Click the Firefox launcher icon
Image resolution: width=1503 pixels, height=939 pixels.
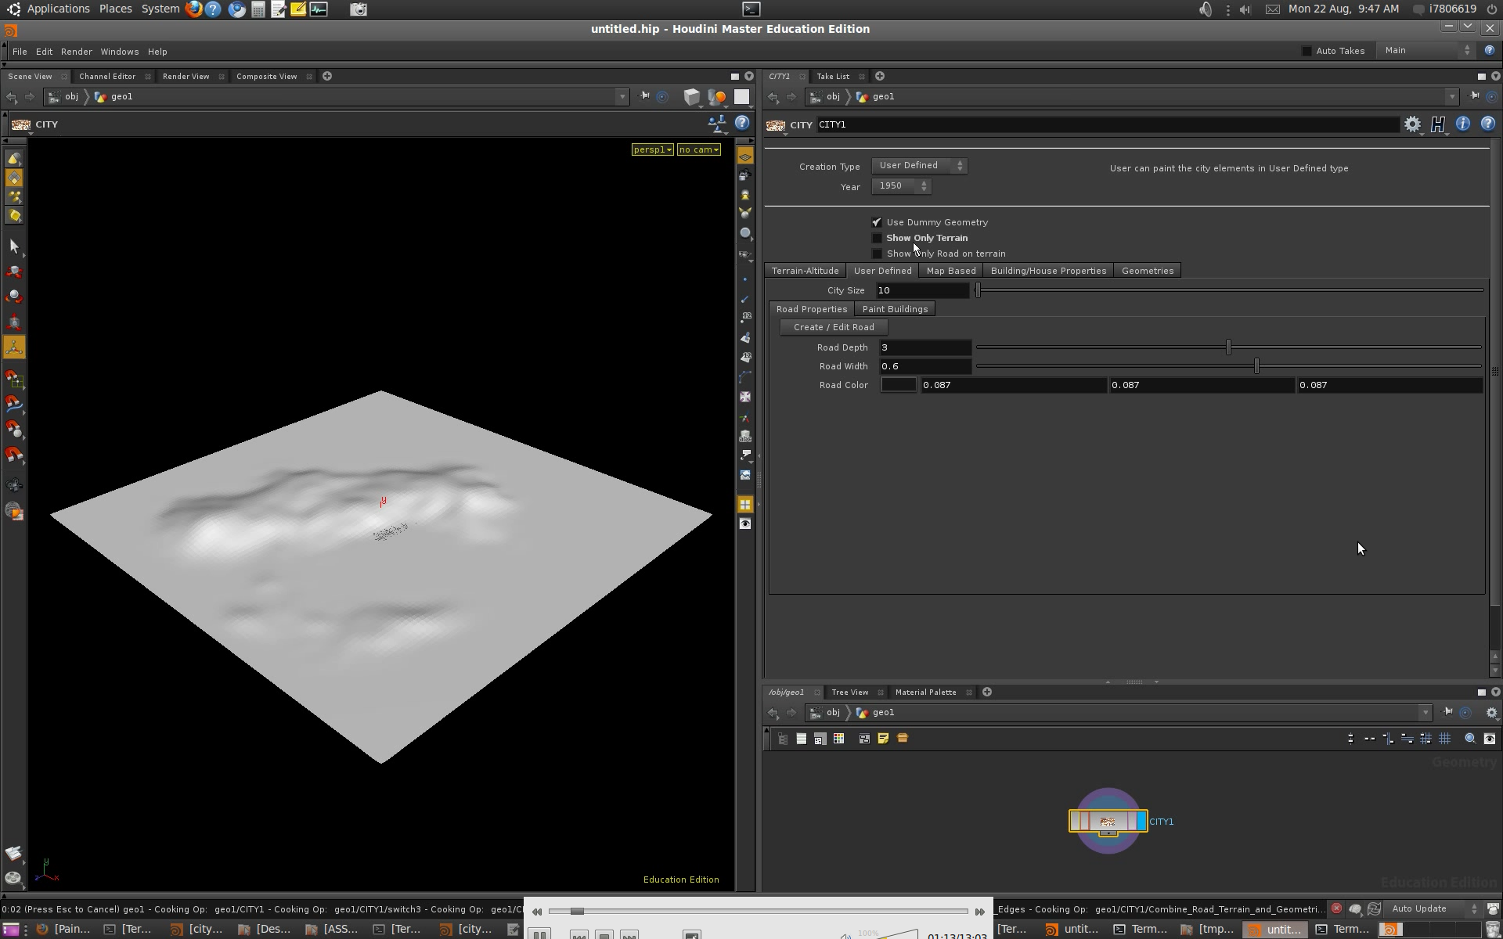(194, 9)
